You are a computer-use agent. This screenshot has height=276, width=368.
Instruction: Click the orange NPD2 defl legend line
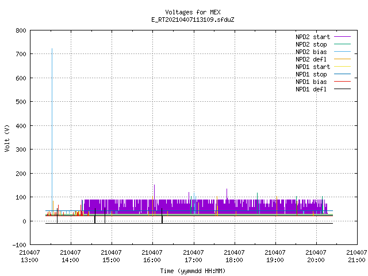click(342, 59)
